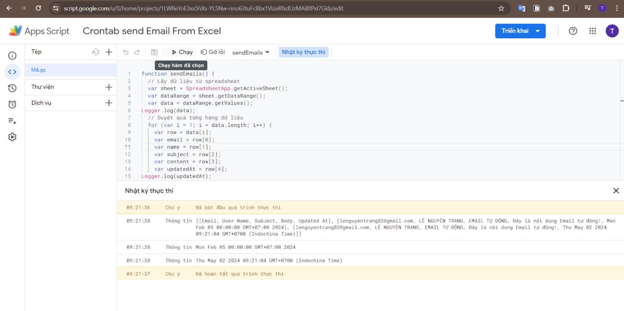
Task: Open the Triggers alarm clock icon
Action: (12, 105)
